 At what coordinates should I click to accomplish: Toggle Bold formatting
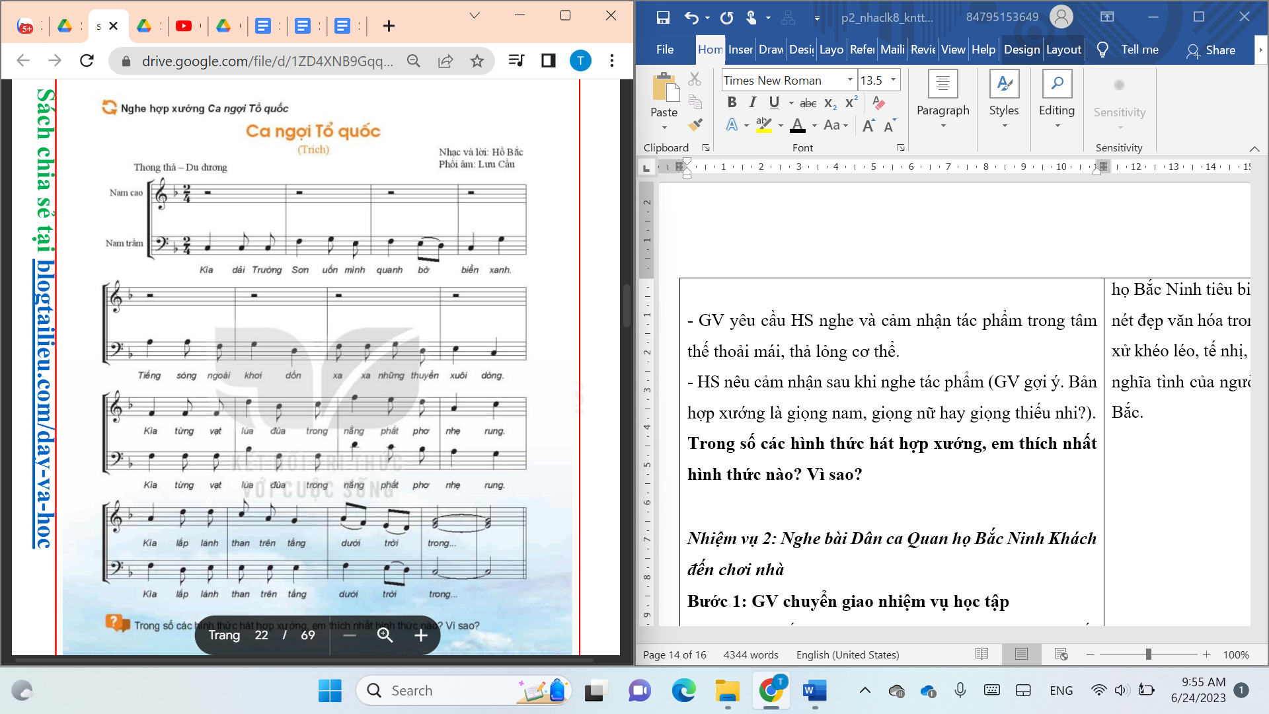point(732,102)
